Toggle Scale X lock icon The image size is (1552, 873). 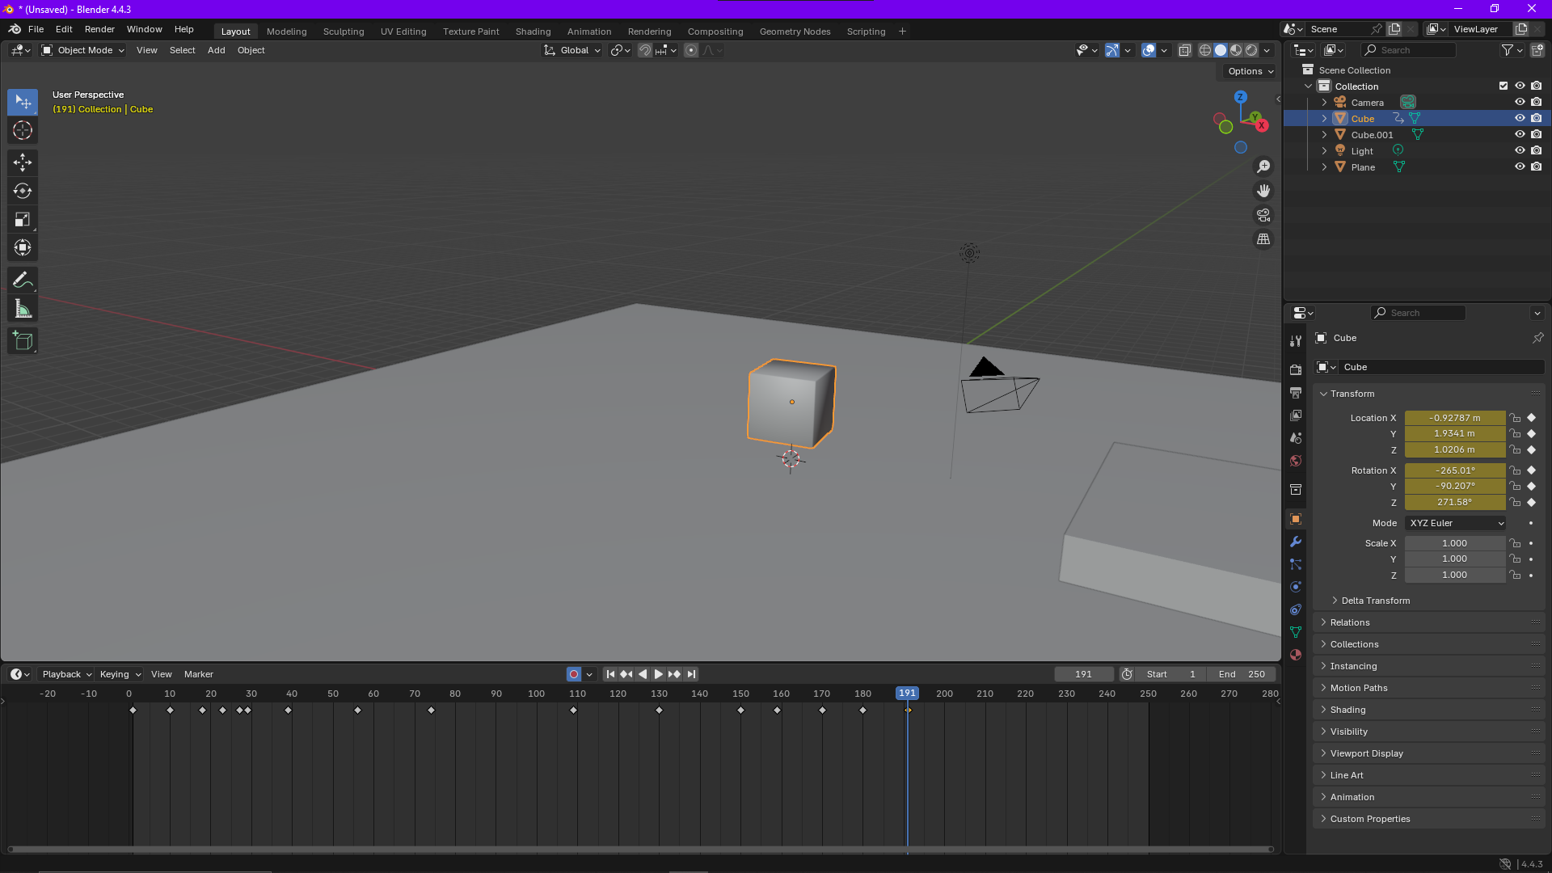[x=1516, y=543]
